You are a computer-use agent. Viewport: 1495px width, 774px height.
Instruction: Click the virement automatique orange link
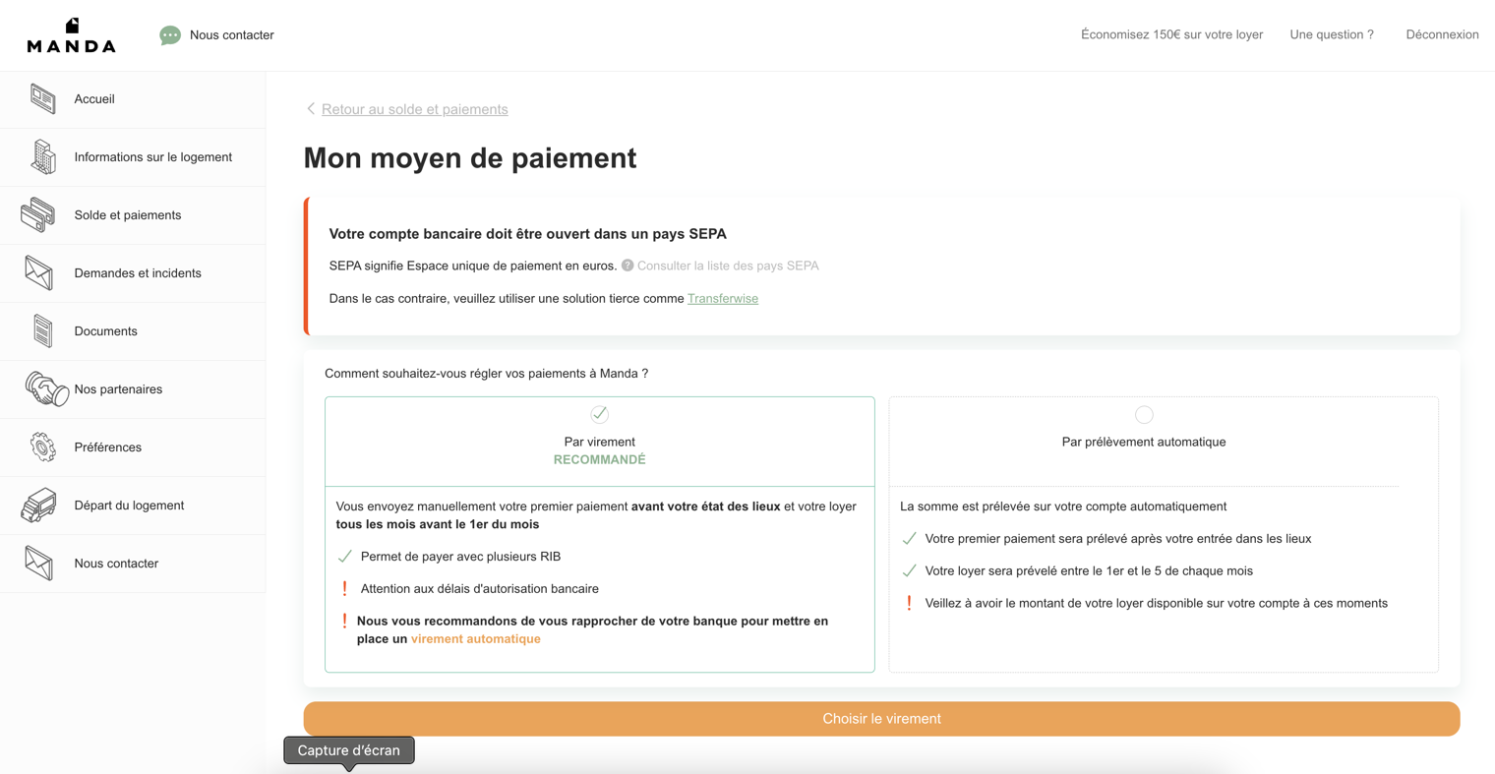pyautogui.click(x=476, y=639)
